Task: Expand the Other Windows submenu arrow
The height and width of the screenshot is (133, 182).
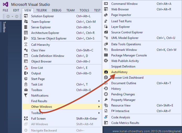Action: pyautogui.click(x=99, y=107)
